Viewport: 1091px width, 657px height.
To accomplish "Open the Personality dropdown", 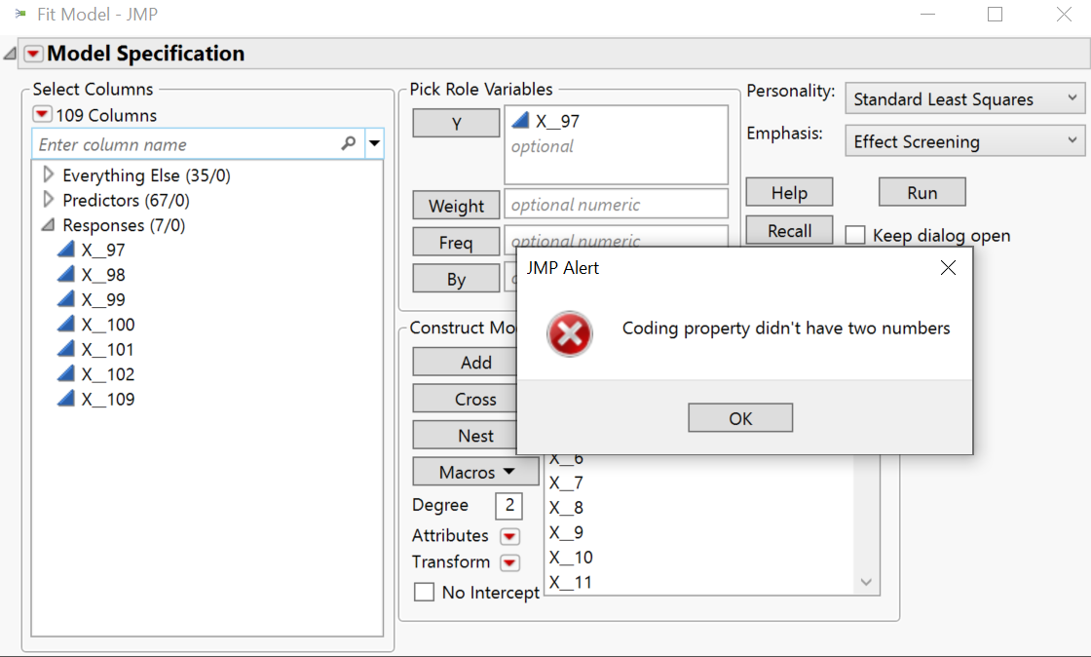I will (964, 99).
